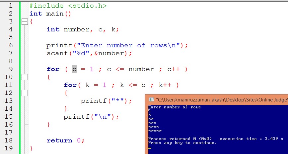
Task: Click 'Press any key to continue.' in console
Action: (x=182, y=143)
